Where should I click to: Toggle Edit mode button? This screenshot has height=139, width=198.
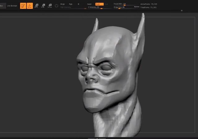pyautogui.click(x=23, y=6)
